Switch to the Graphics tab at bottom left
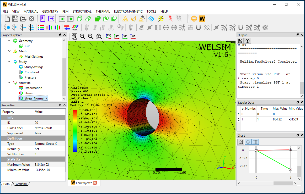This screenshot has width=305, height=194. pyautogui.click(x=21, y=184)
